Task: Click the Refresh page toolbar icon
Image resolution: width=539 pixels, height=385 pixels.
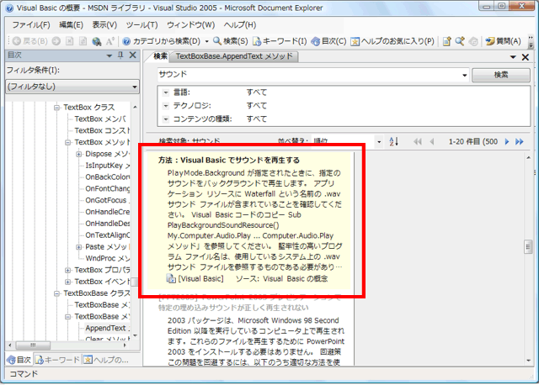Action: pyautogui.click(x=83, y=41)
